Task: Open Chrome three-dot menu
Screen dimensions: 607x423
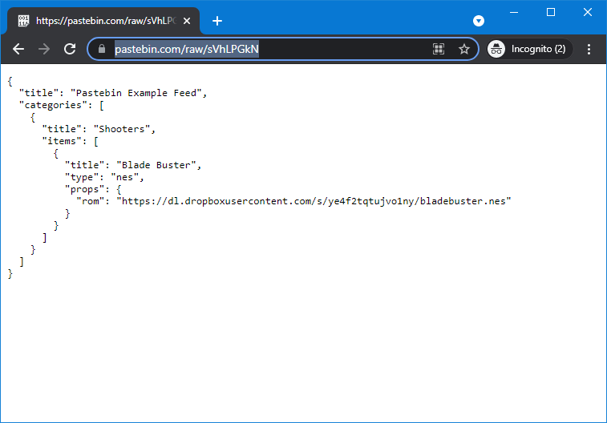Action: point(589,49)
